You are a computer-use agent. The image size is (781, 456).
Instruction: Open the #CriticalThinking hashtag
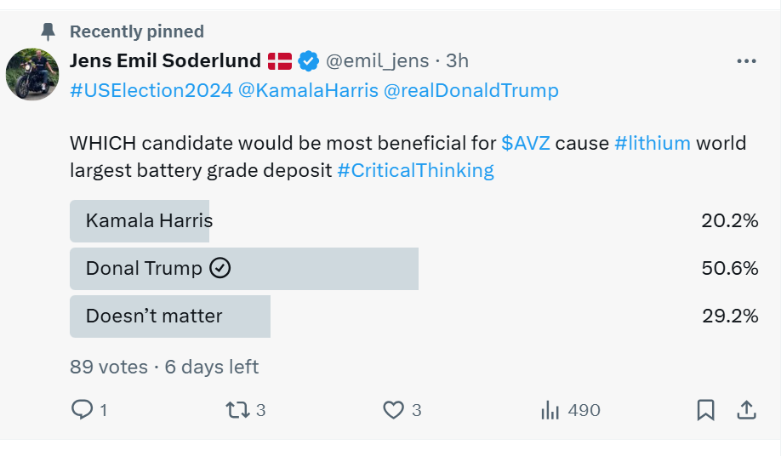[415, 170]
